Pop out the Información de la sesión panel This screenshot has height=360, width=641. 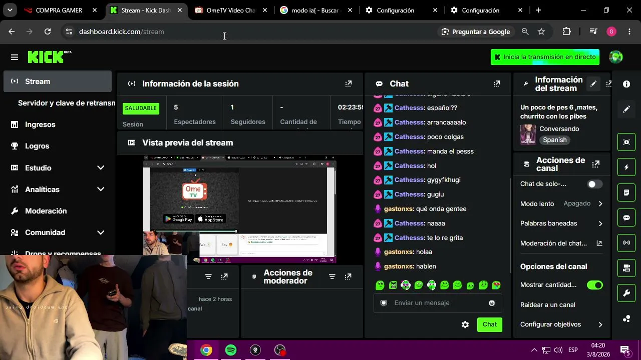(x=349, y=83)
